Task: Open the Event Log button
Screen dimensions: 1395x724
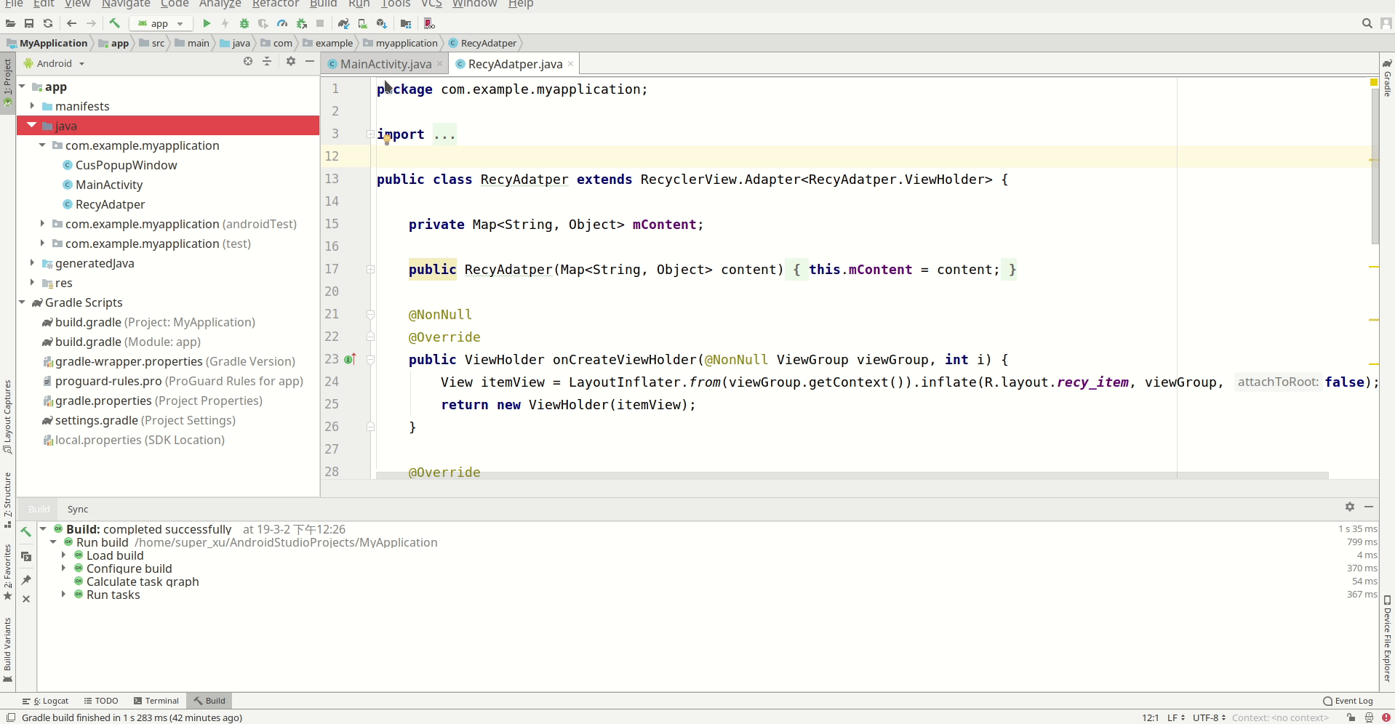Action: [x=1348, y=701]
